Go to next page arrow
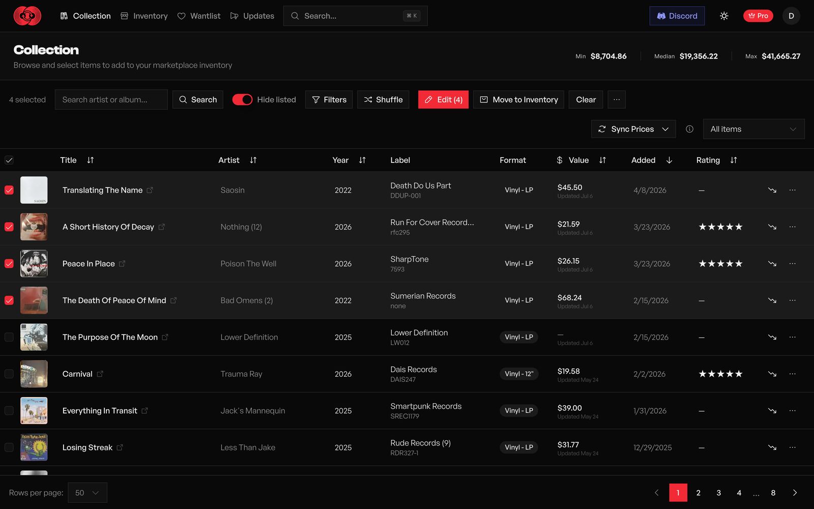814x509 pixels. pos(795,493)
